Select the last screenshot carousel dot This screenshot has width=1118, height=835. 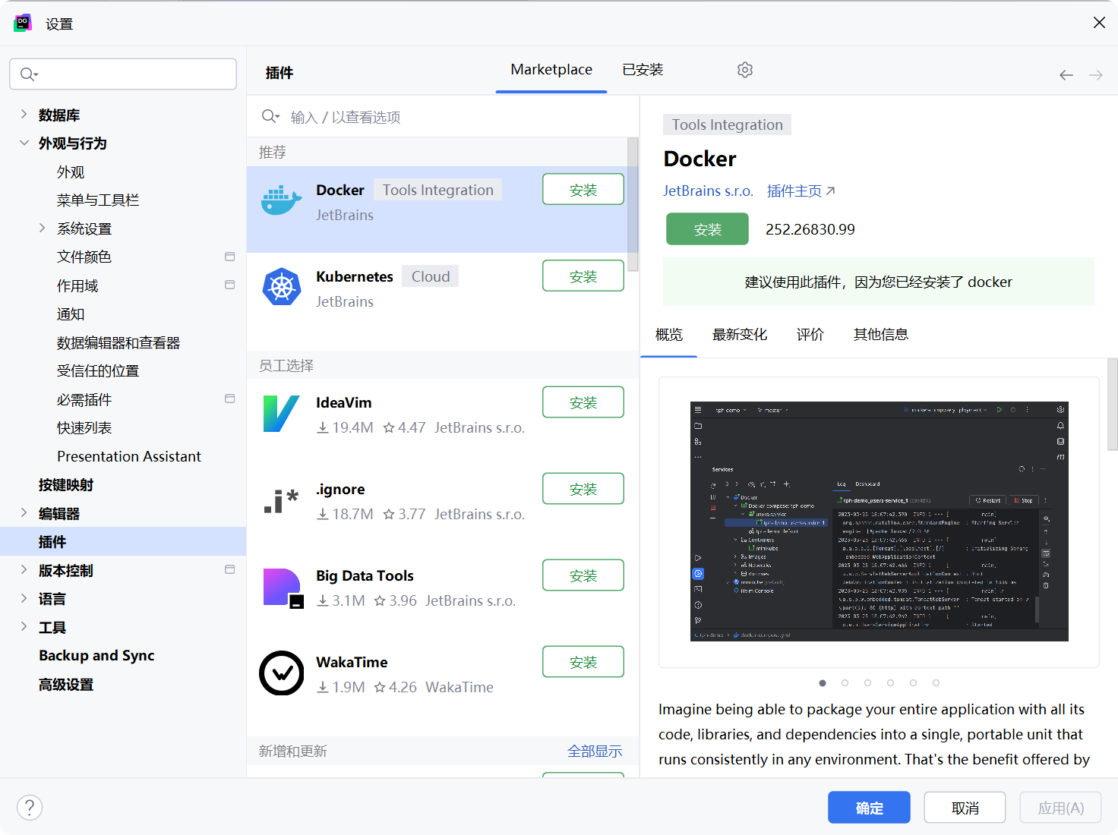(936, 683)
